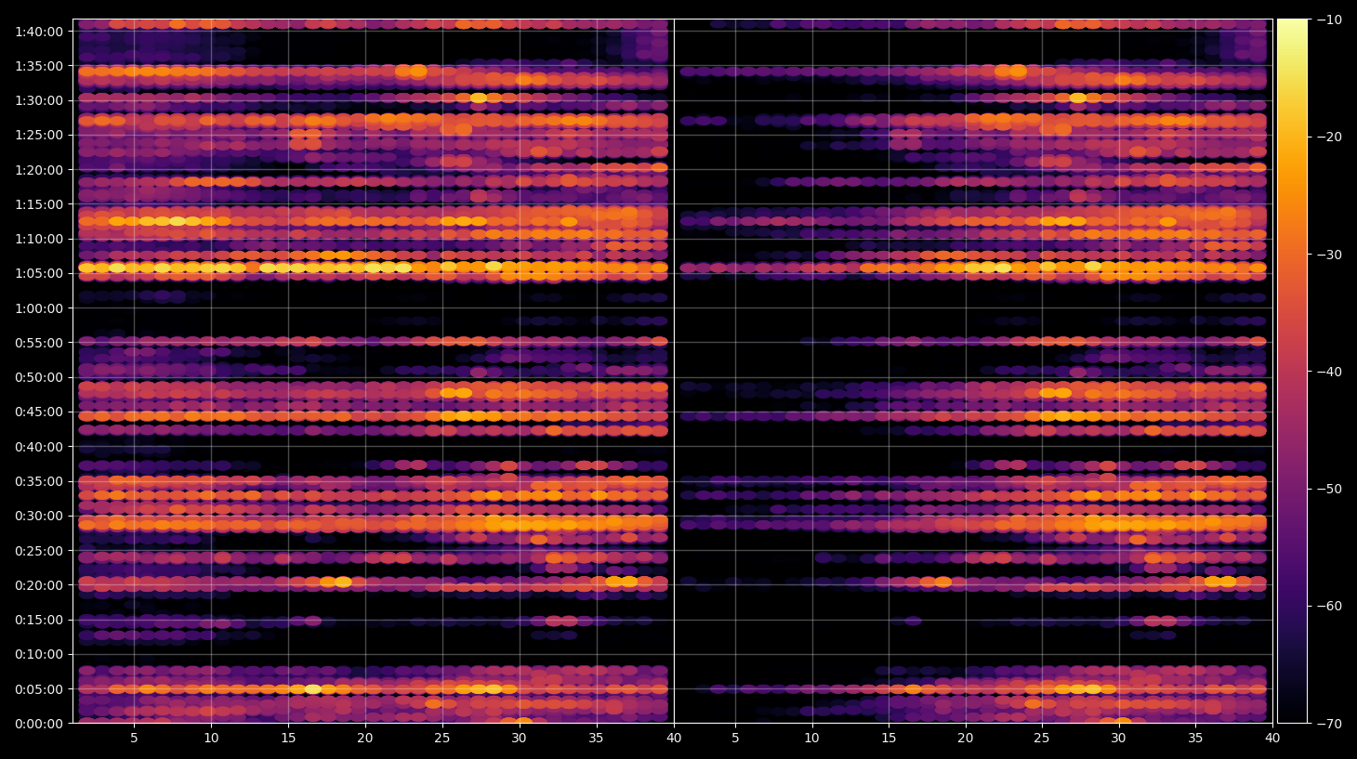The height and width of the screenshot is (759, 1357).
Task: Select x-axis label 10 of the left plot
Action: [x=211, y=739]
